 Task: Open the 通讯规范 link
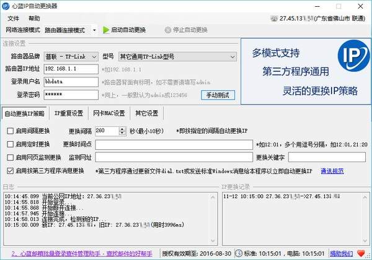click(x=331, y=170)
